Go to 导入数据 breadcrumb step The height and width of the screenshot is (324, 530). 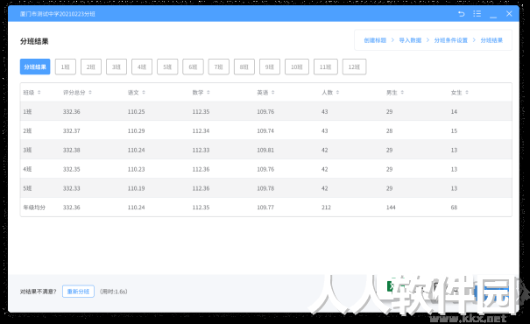(410, 40)
